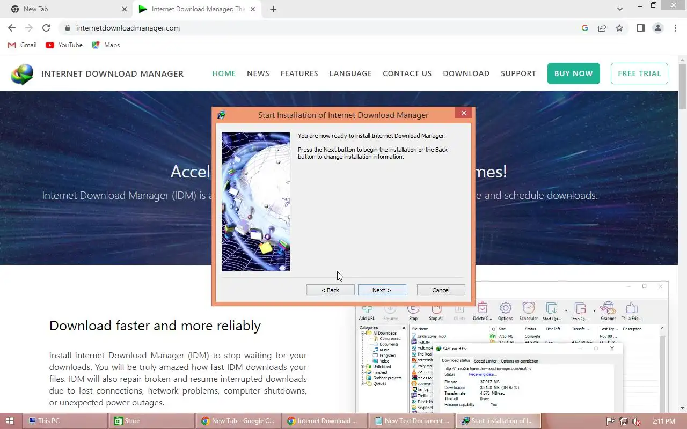The width and height of the screenshot is (687, 429).
Task: Reload the current page
Action: 46,28
